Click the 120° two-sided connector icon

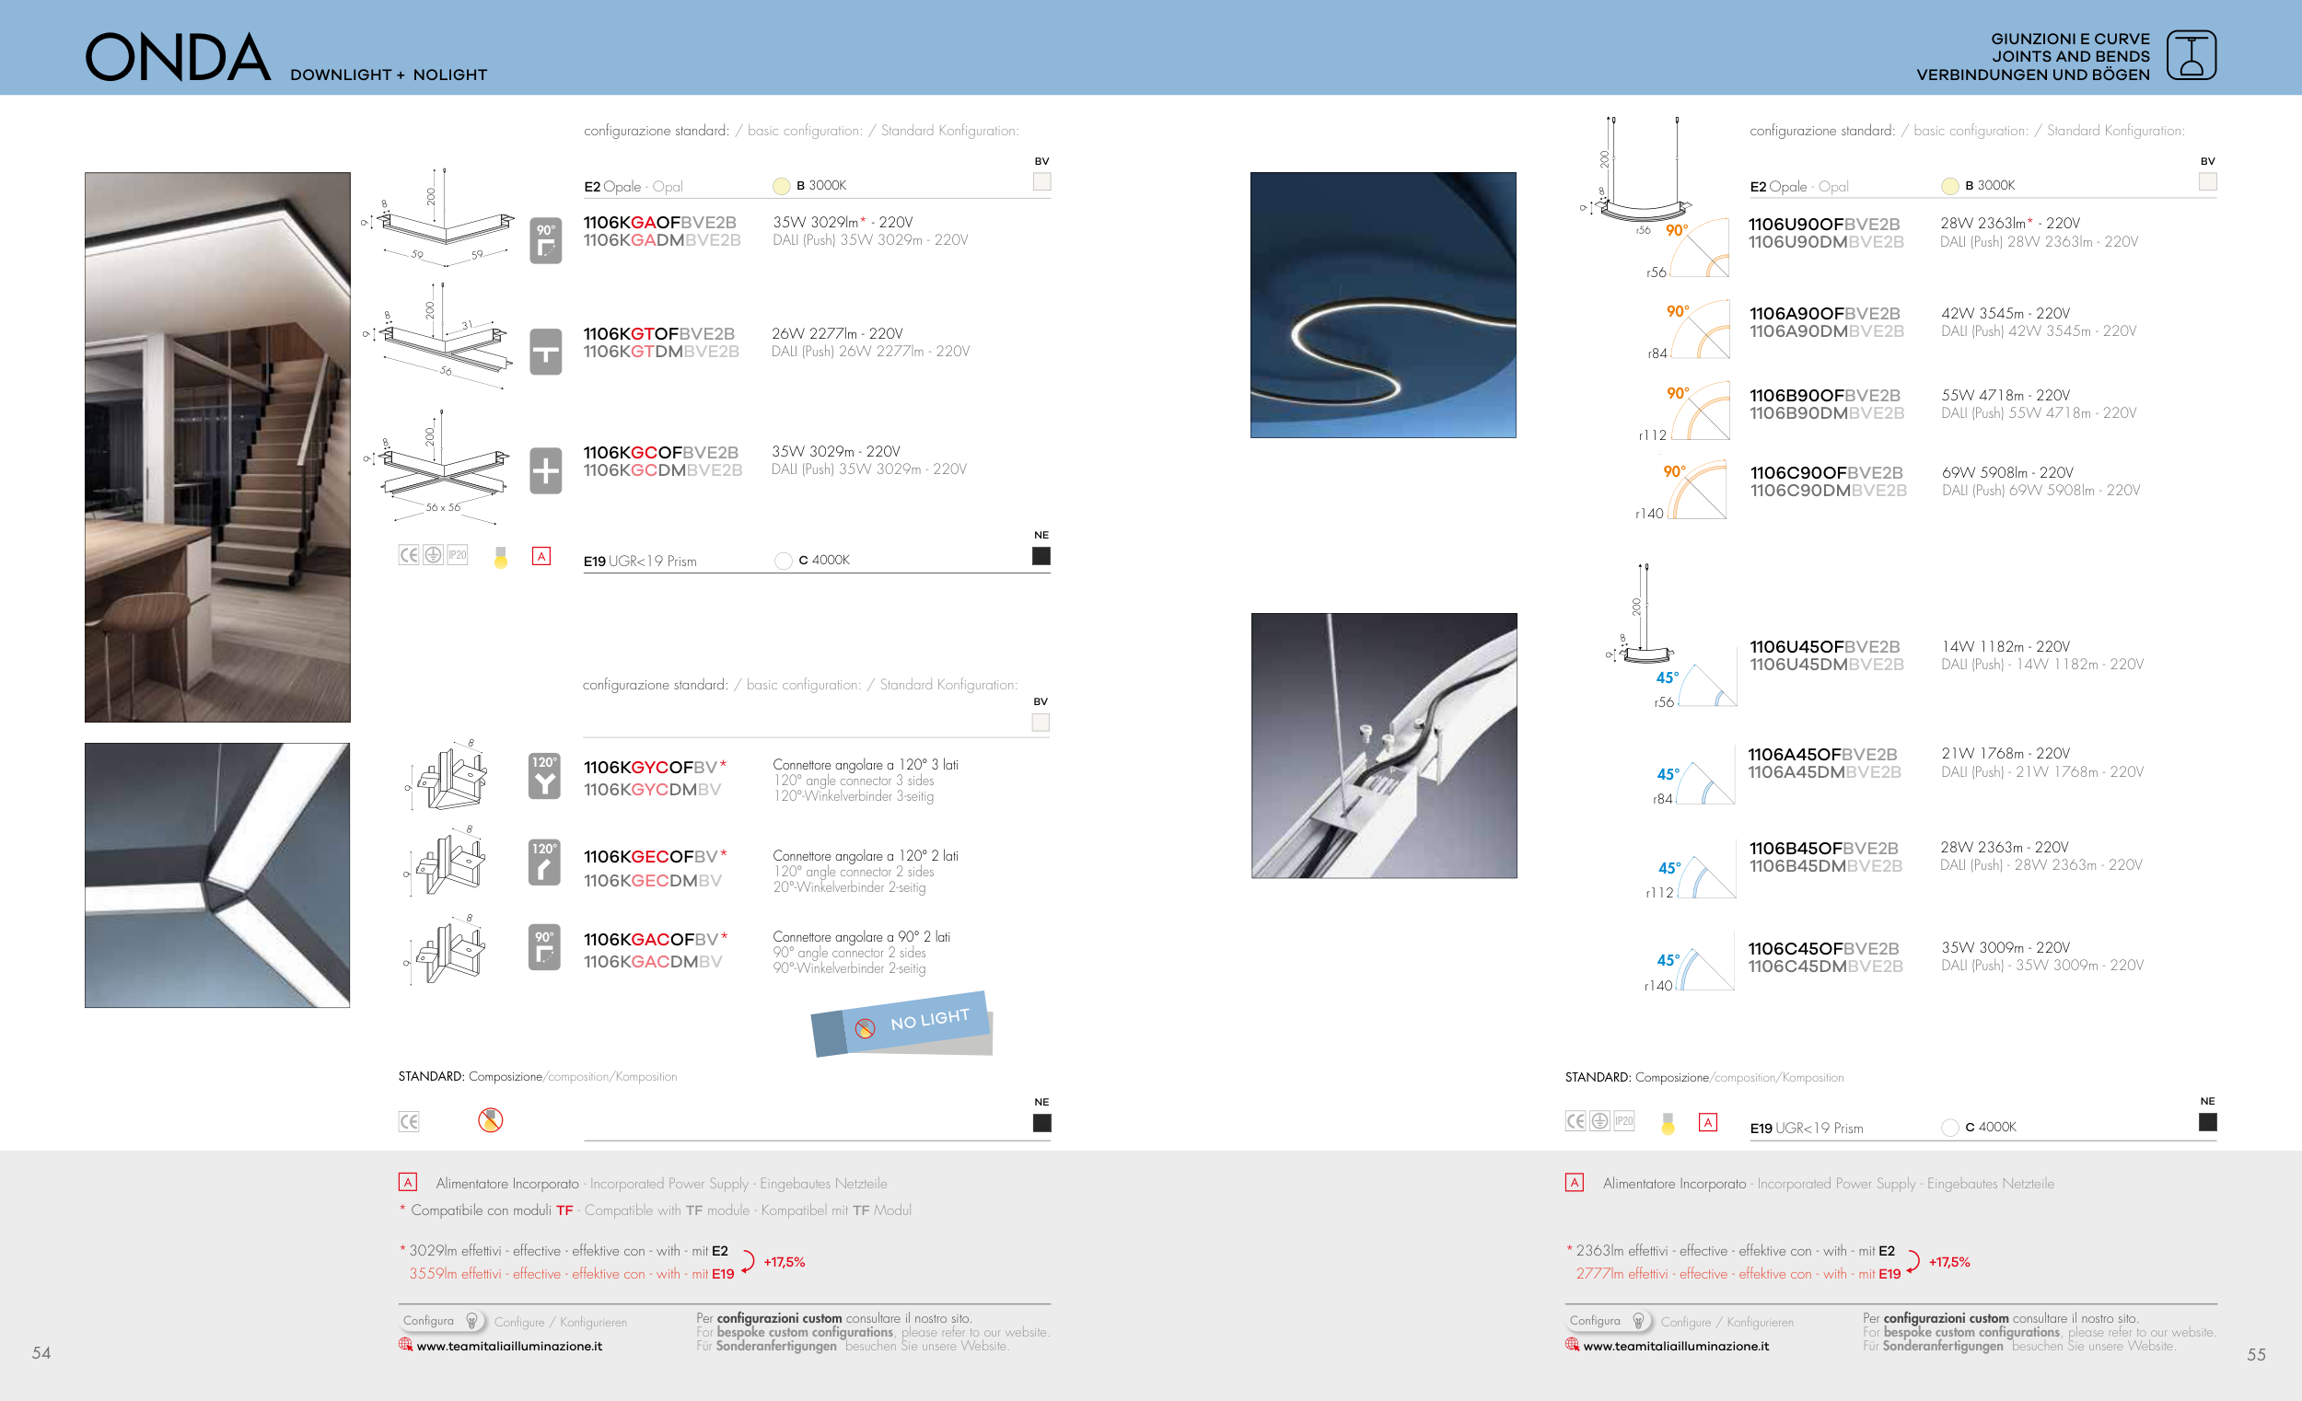click(x=544, y=863)
